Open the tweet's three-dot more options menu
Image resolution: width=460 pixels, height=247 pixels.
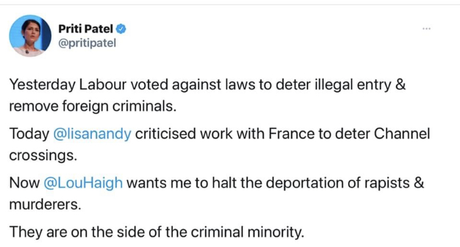point(427,28)
